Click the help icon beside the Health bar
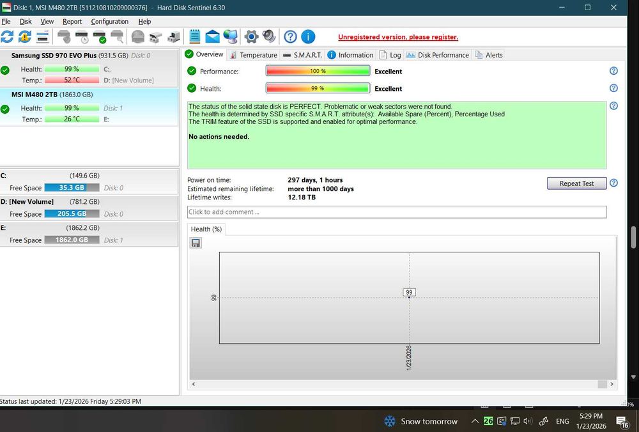 point(613,88)
